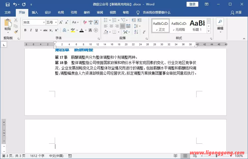Switch to the 设计 tab

point(48,12)
